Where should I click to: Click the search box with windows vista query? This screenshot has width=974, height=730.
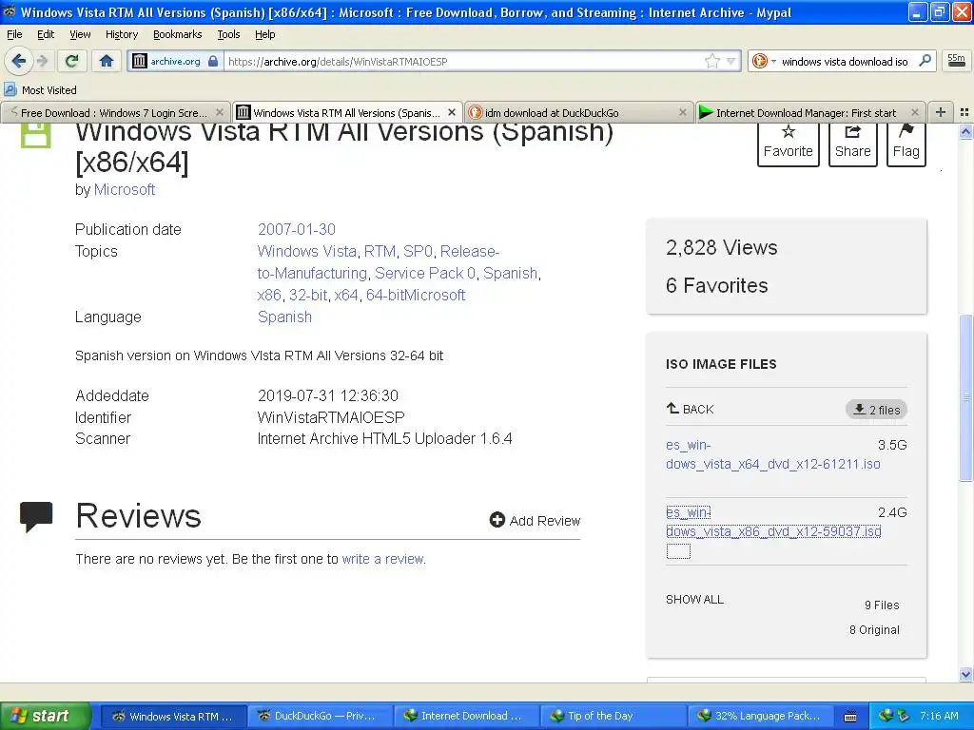(x=845, y=61)
